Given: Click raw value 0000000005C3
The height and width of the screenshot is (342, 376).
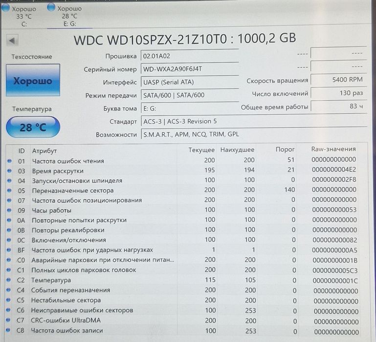Looking at the screenshot, I should pyautogui.click(x=335, y=271).
